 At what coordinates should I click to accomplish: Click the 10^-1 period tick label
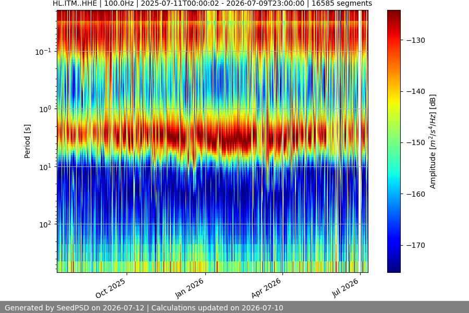tap(43, 52)
